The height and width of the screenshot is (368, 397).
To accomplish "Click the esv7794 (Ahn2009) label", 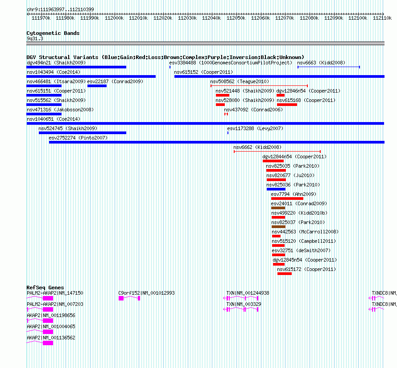I will click(294, 194).
